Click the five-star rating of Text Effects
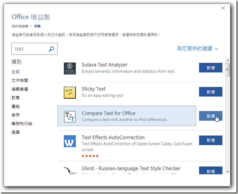The height and width of the screenshot is (194, 238). click(x=90, y=156)
